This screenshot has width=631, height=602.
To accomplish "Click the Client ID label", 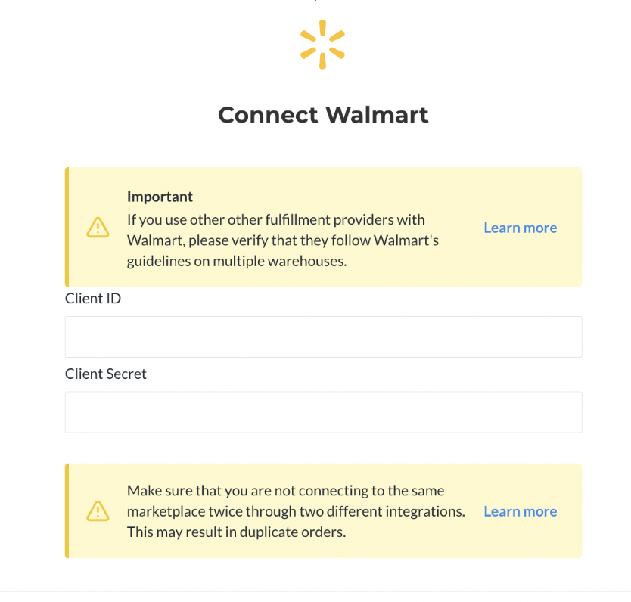I will click(x=93, y=299).
